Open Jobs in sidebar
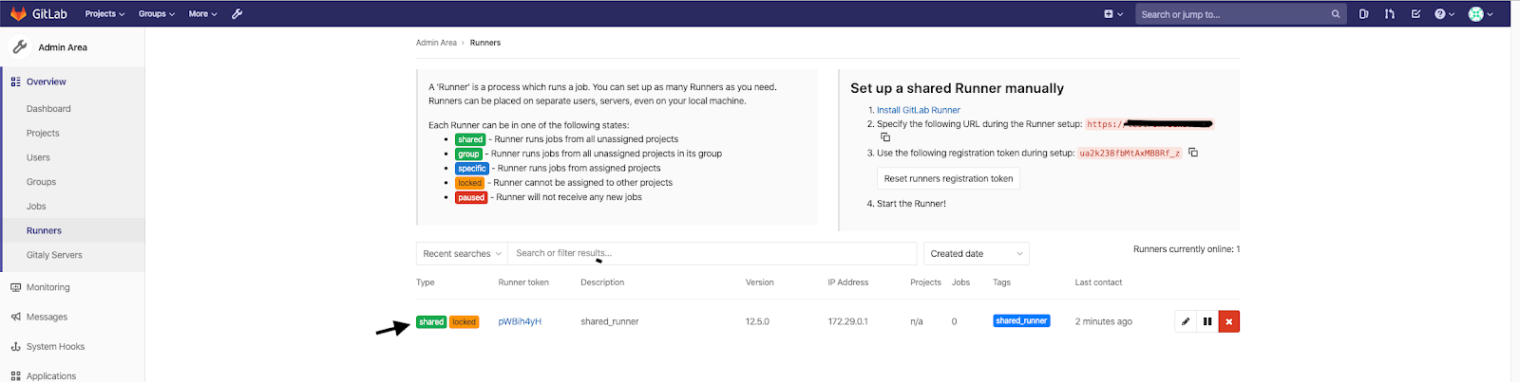The height and width of the screenshot is (382, 1520). pyautogui.click(x=36, y=207)
